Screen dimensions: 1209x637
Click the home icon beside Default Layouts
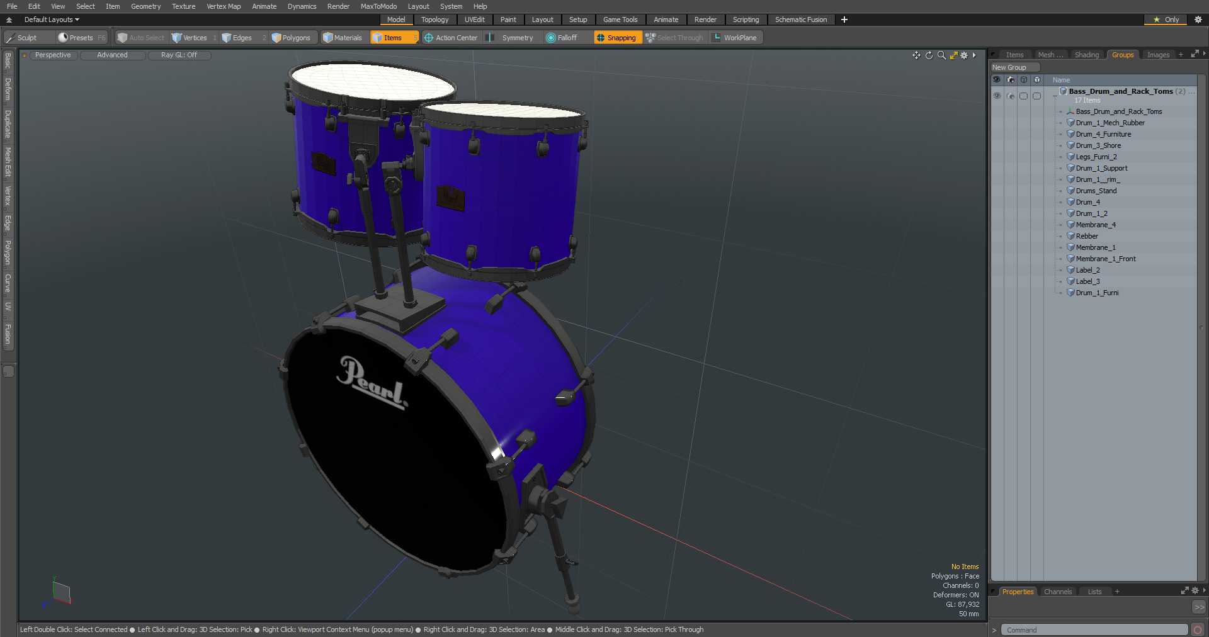9,20
